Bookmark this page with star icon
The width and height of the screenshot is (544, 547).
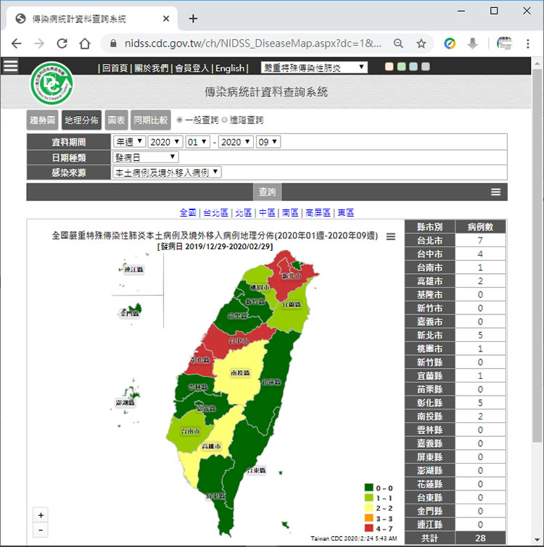coord(421,43)
